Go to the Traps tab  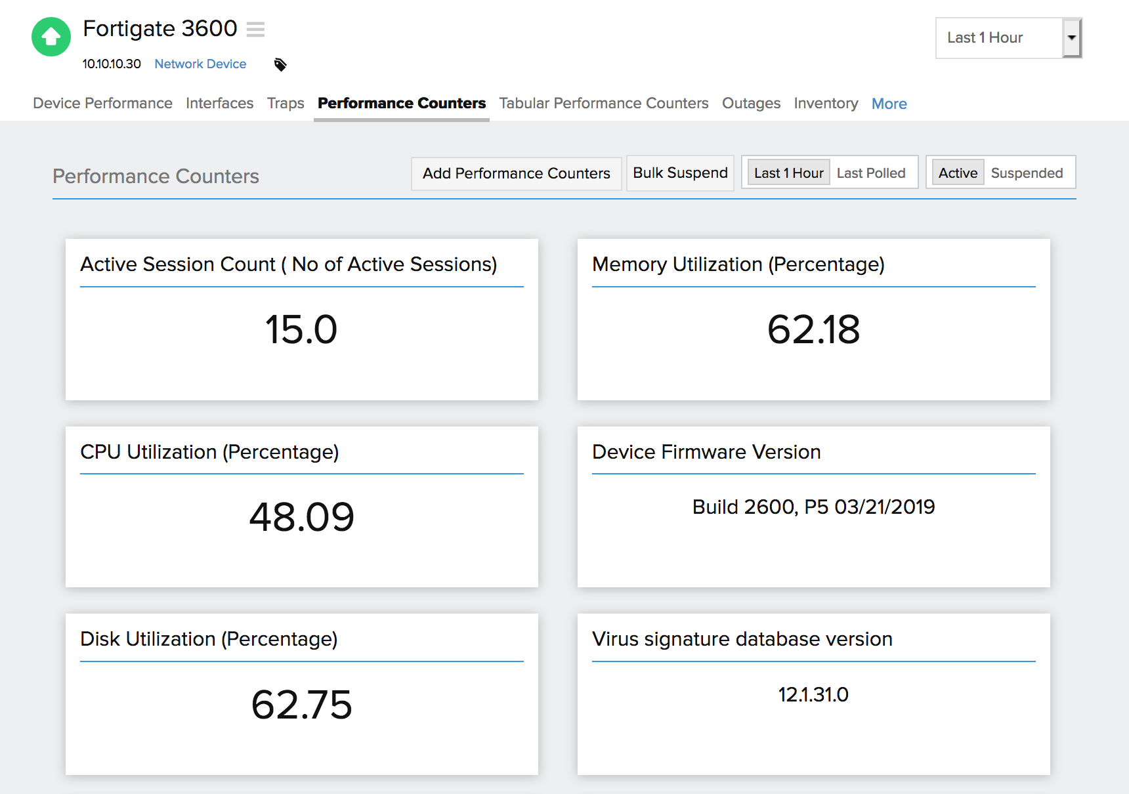286,104
